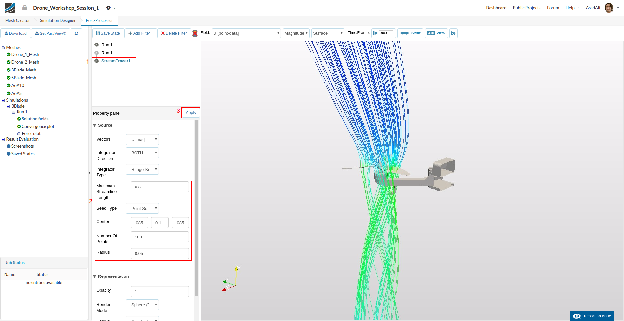The image size is (624, 321).
Task: Open project settings gear icon
Action: (x=109, y=8)
